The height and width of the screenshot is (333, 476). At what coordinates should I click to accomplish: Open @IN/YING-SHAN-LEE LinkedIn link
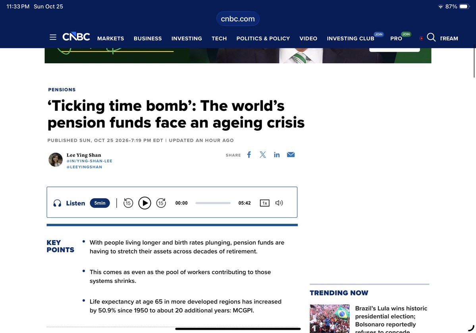(x=90, y=161)
